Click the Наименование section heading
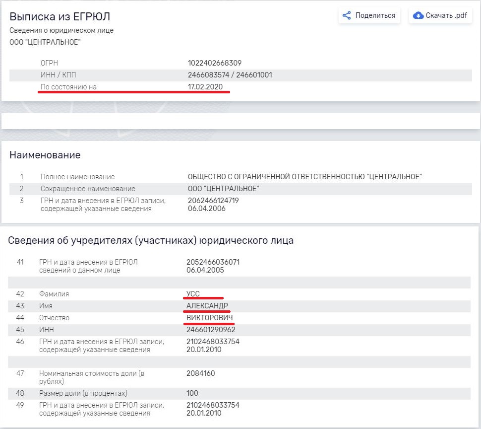The height and width of the screenshot is (429, 481). (x=45, y=155)
